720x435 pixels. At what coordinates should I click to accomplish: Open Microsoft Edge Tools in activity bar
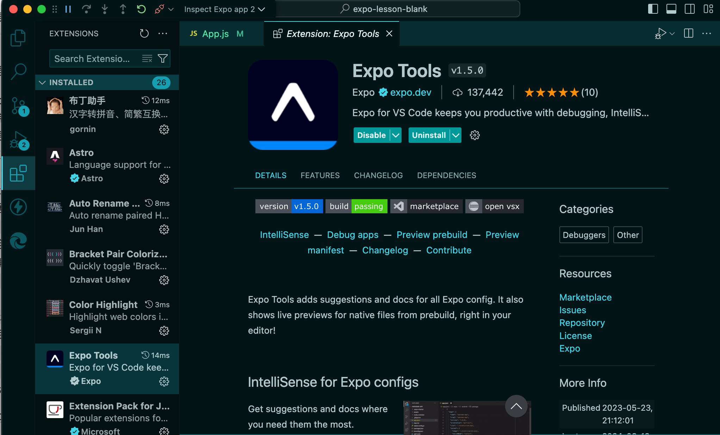18,241
